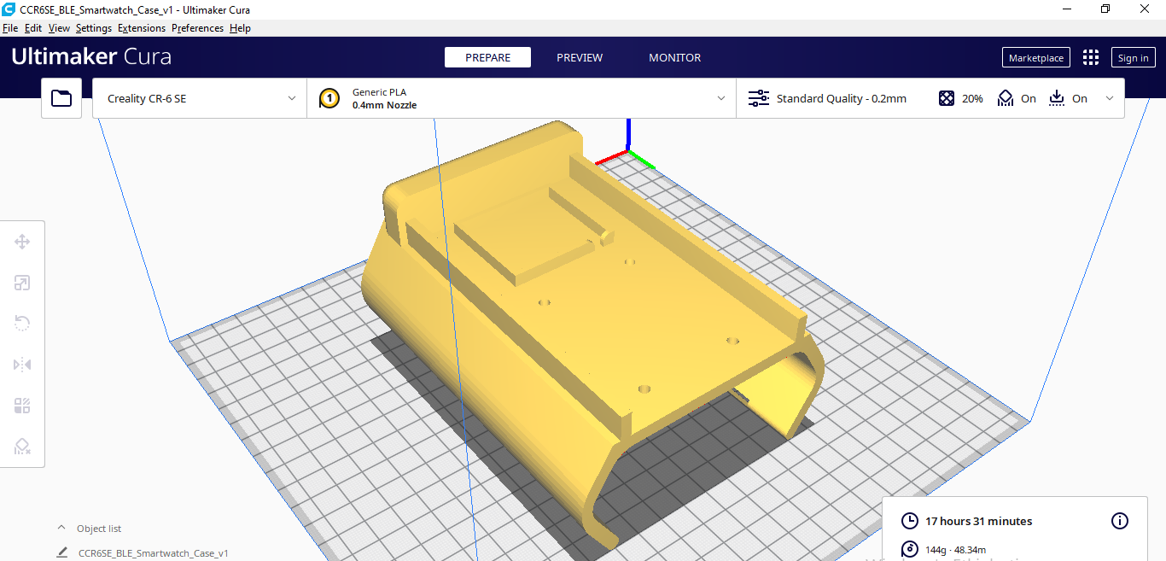The image size is (1166, 561).
Task: Collapse the Object list panel
Action: [60, 528]
